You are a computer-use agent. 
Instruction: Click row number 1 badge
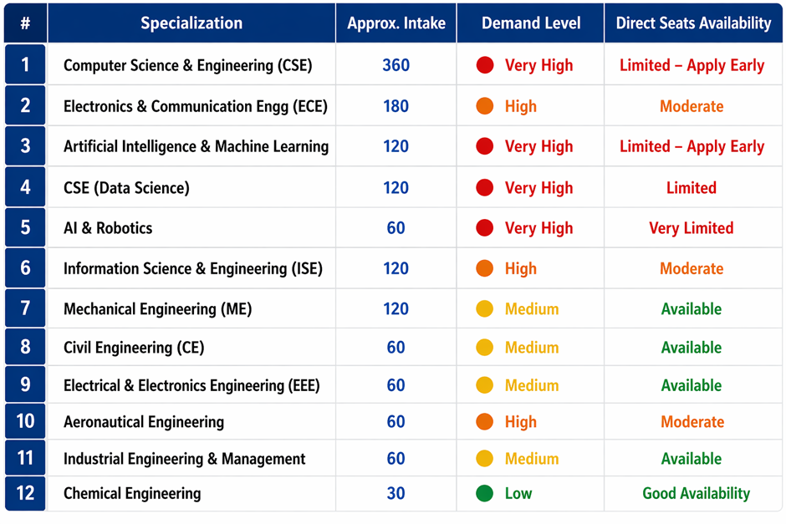pos(25,65)
